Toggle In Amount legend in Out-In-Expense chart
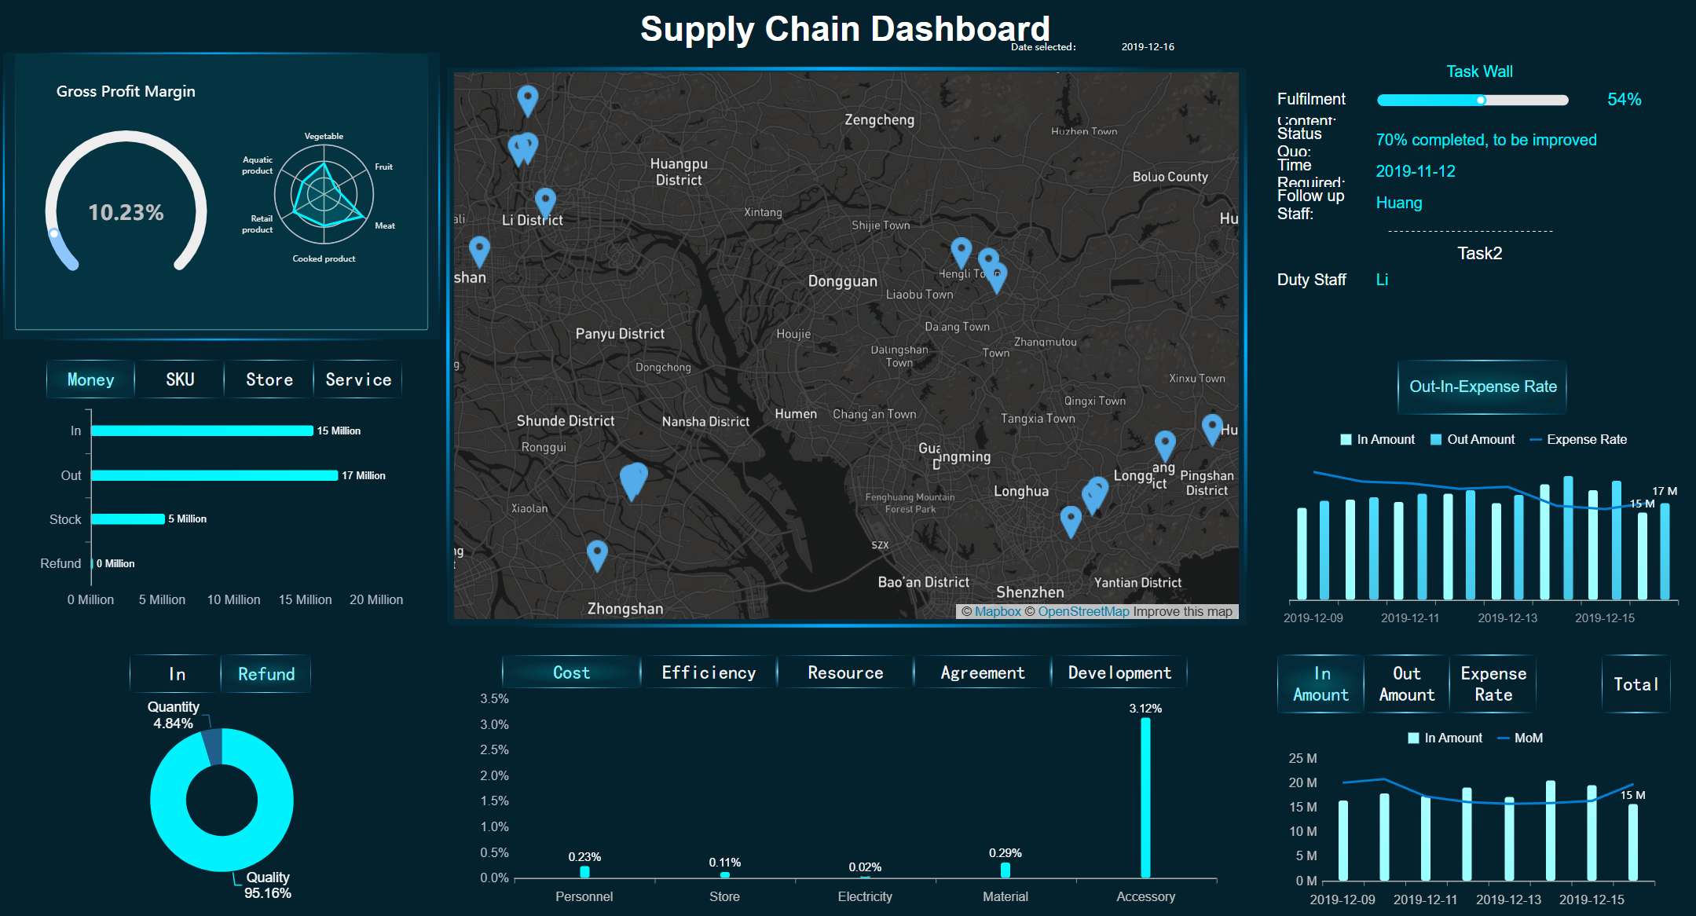 coord(1377,440)
